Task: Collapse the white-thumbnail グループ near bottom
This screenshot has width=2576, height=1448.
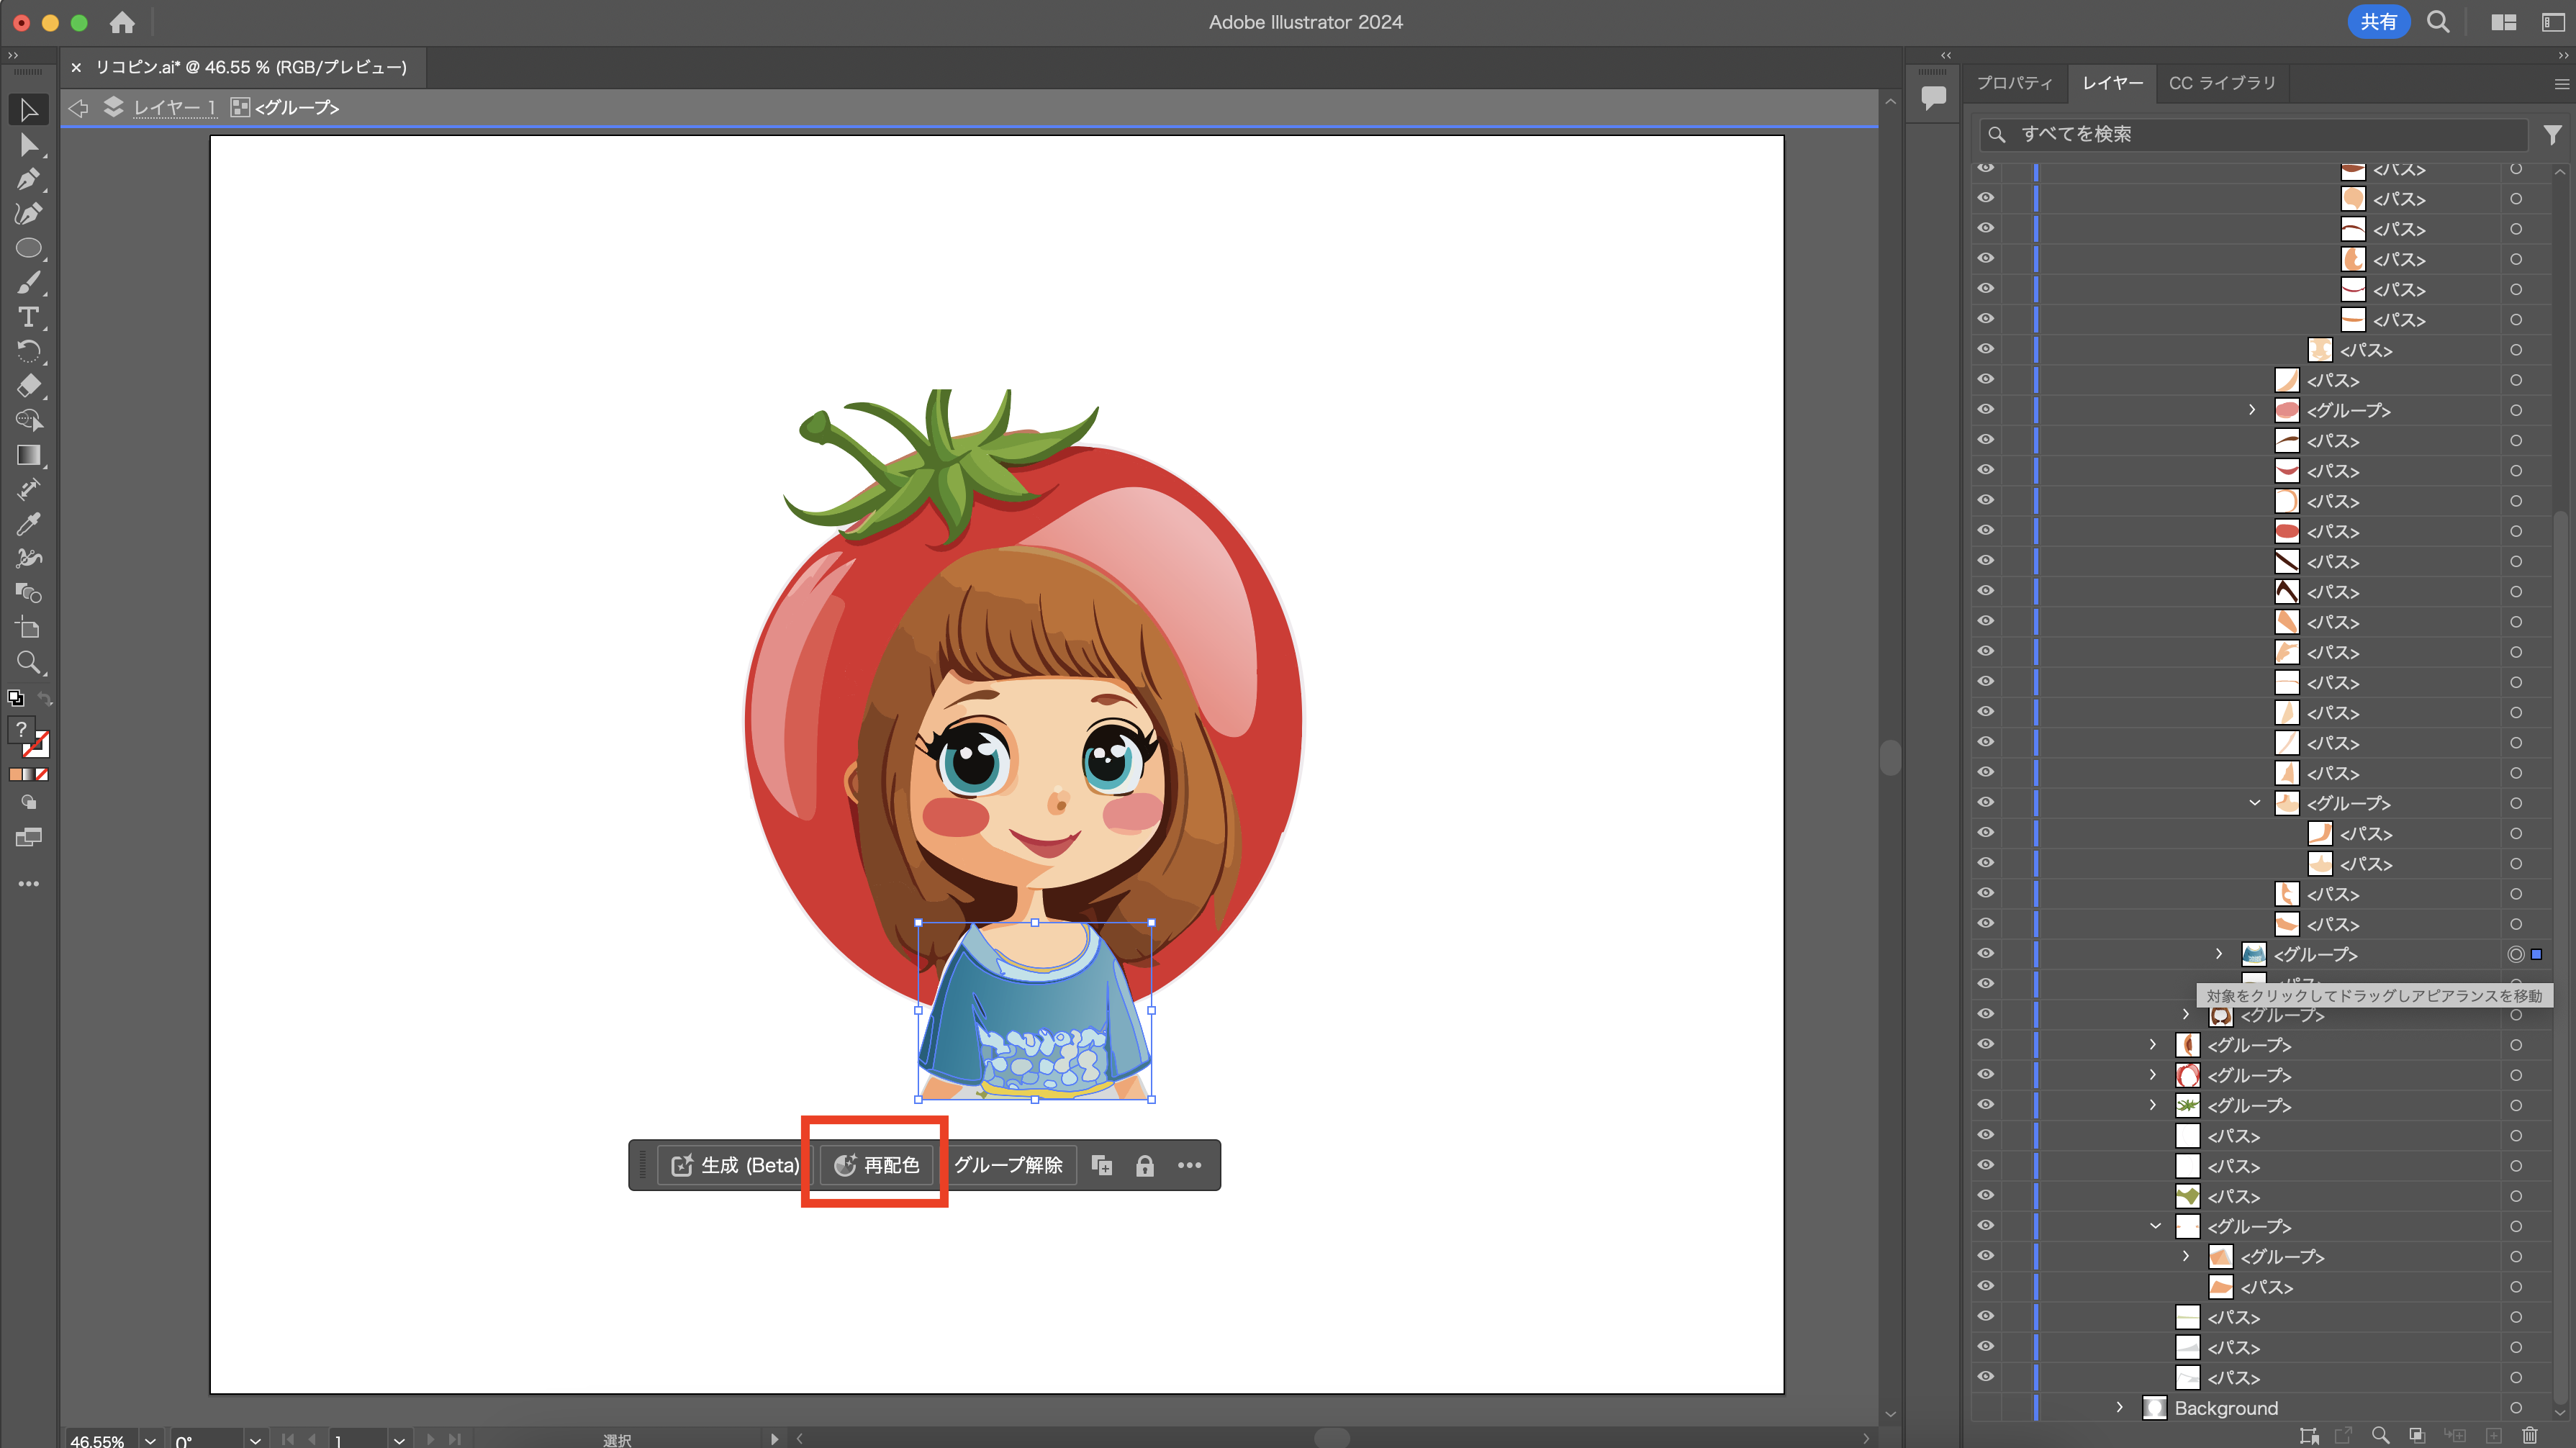Action: tap(2155, 1226)
